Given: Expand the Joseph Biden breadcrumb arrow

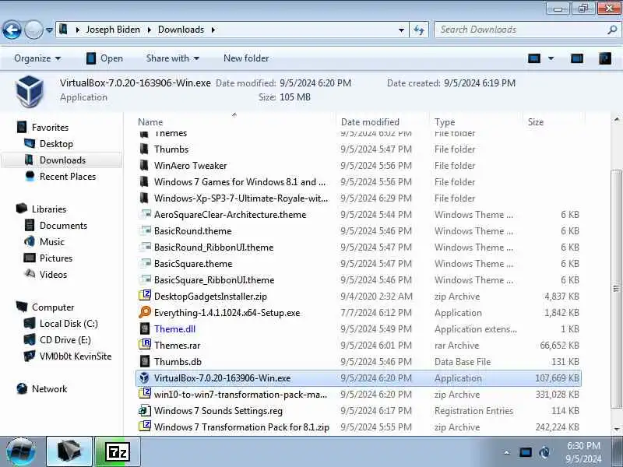Looking at the screenshot, I should click(150, 30).
